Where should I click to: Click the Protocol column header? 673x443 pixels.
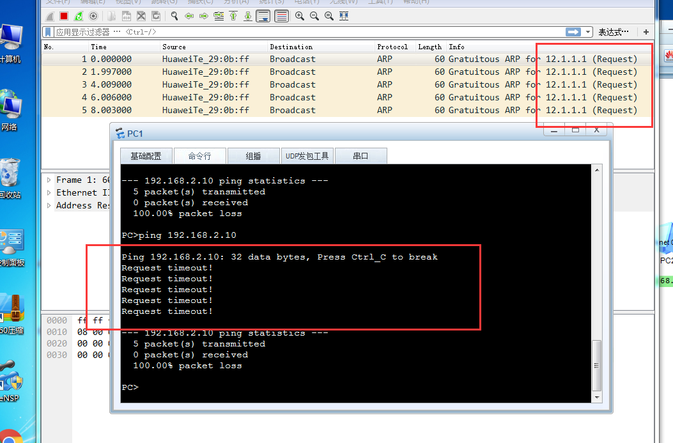[x=396, y=47]
